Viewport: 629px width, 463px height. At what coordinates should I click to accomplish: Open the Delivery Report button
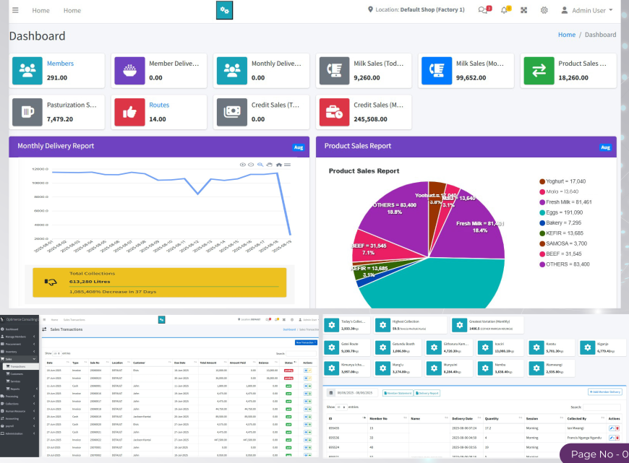tap(427, 393)
